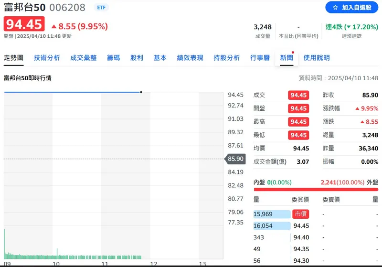Click the red 內盤/外盤 ratio bar
Viewport: 382px width, 267px height.
pyautogui.click(x=316, y=189)
